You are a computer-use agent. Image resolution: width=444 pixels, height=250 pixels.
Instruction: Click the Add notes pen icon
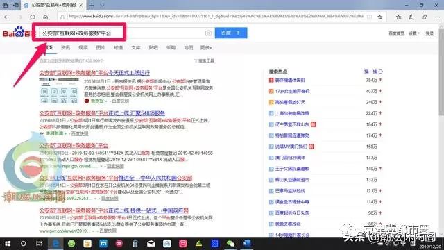tap(411, 17)
